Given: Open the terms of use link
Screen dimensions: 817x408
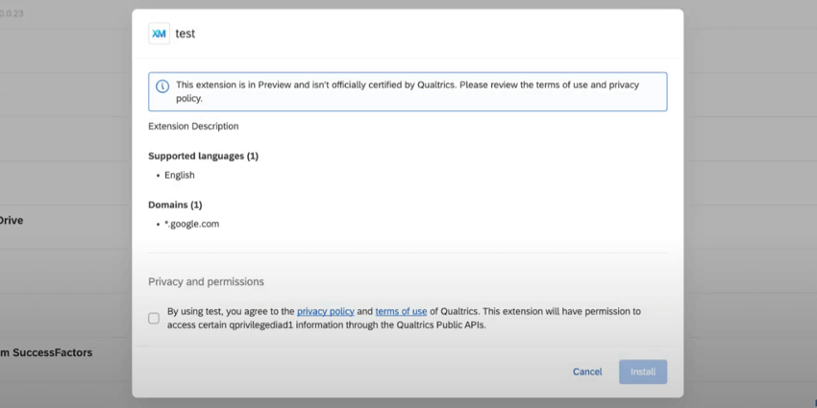Looking at the screenshot, I should click(x=401, y=311).
